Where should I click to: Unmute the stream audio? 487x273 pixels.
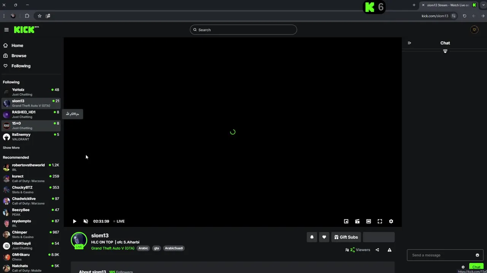pos(86,221)
